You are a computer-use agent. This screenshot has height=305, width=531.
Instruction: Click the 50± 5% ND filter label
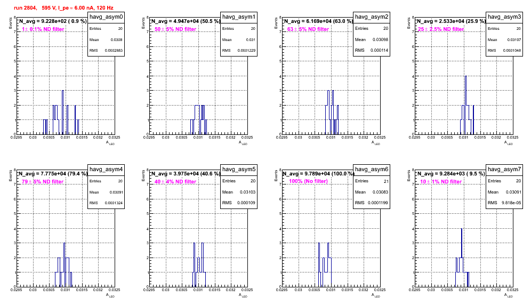pos(175,29)
